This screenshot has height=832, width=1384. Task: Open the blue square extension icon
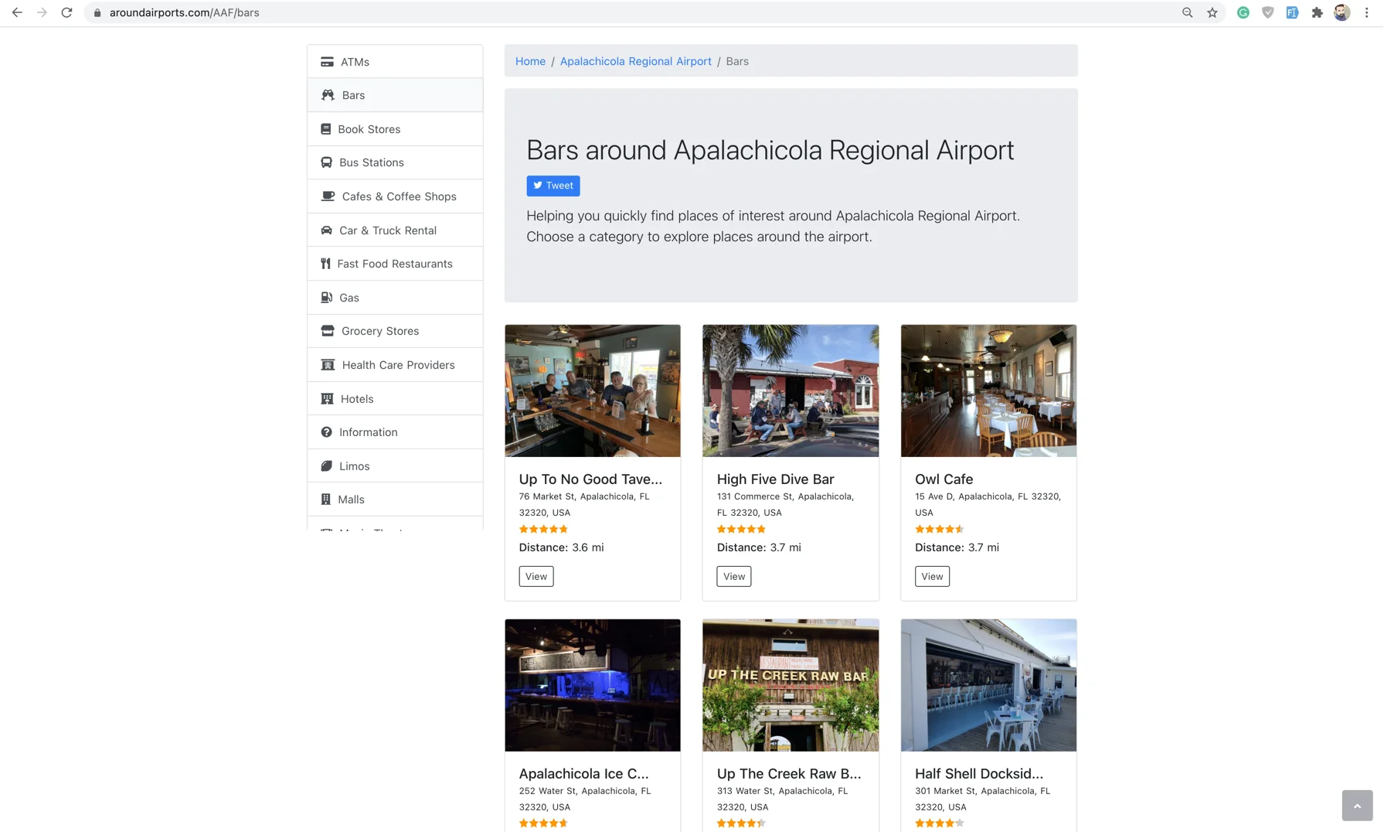[x=1292, y=12]
